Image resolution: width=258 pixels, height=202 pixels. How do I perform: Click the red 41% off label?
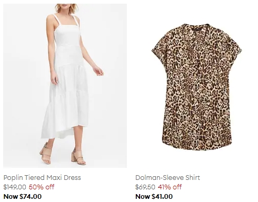tap(170, 187)
